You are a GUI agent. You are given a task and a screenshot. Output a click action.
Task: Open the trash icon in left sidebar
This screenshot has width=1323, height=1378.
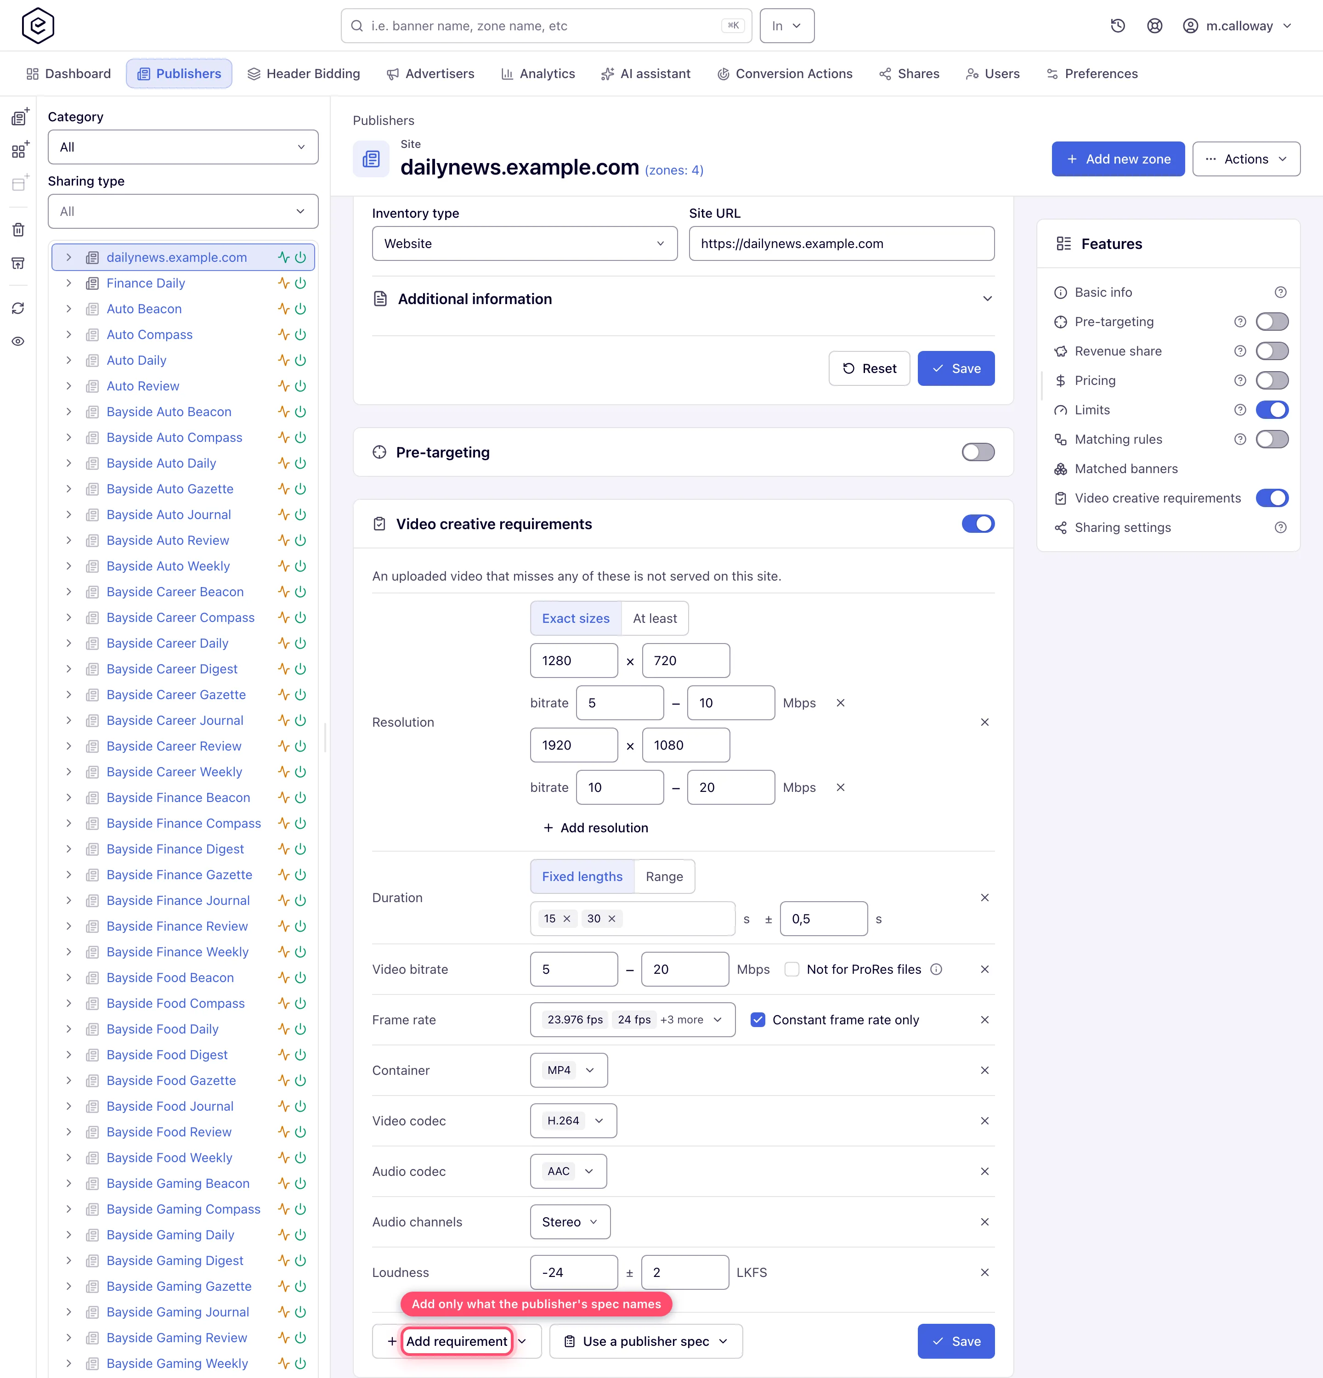coord(18,230)
